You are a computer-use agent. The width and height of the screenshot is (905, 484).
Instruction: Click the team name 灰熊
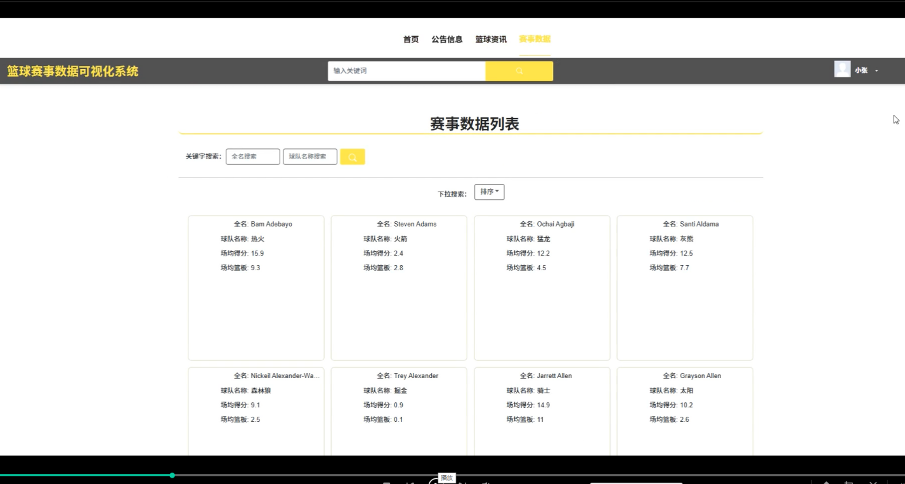[x=687, y=239]
